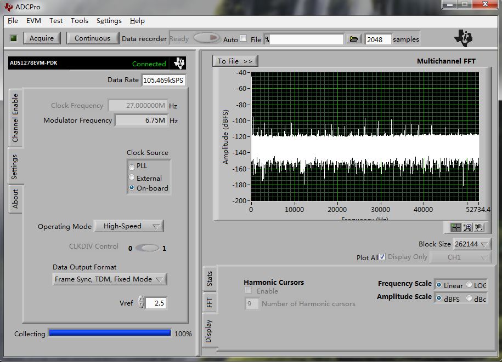Click the Modulator Frequency field
The width and height of the screenshot is (502, 362).
(x=141, y=120)
